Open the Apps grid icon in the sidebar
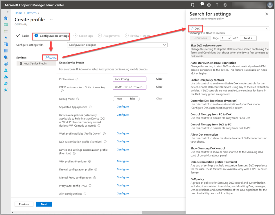 pyautogui.click(x=6, y=51)
